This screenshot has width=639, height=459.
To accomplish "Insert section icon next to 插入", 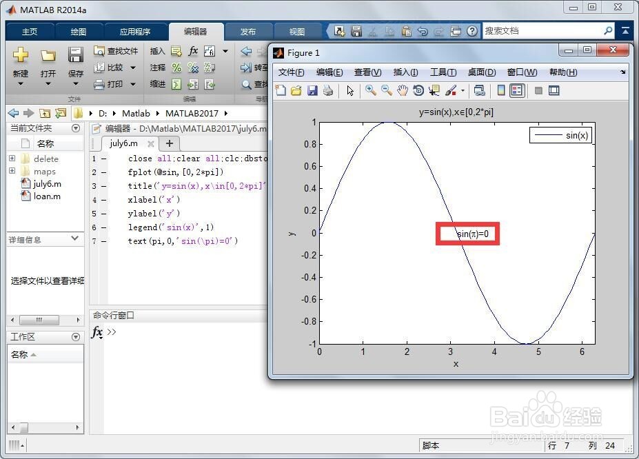I will point(176,51).
